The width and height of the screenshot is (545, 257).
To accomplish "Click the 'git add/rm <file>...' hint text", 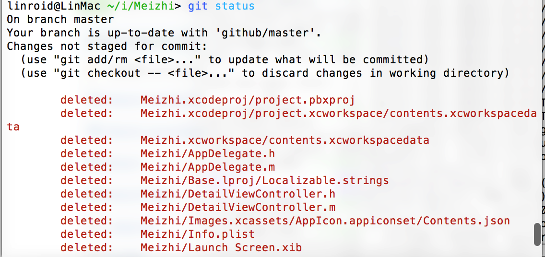I will point(127,60).
